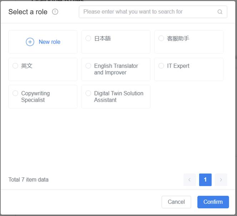Click the info icon beside Select a role

tap(55, 12)
